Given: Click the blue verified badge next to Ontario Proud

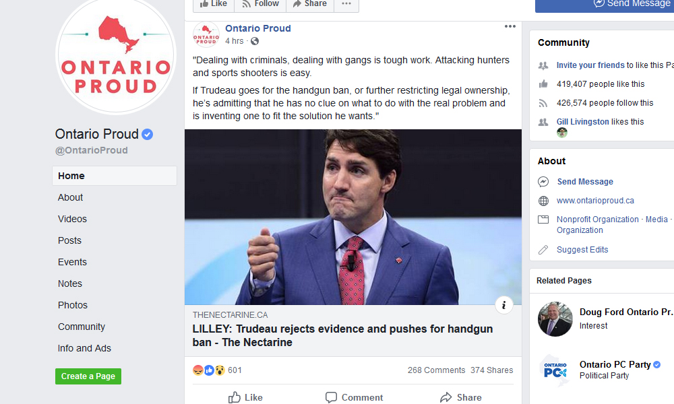Looking at the screenshot, I should pyautogui.click(x=147, y=134).
